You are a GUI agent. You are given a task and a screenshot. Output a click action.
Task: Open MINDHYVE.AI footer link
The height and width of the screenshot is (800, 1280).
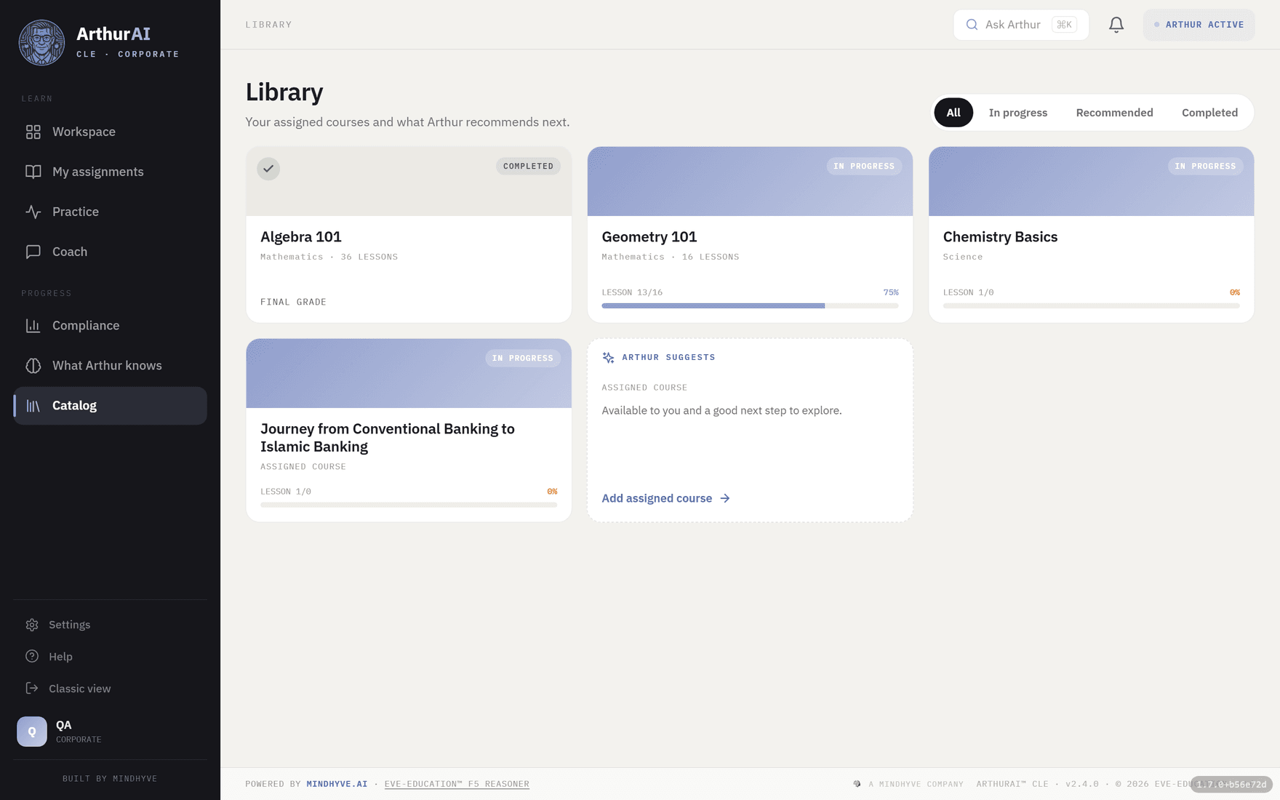click(337, 784)
